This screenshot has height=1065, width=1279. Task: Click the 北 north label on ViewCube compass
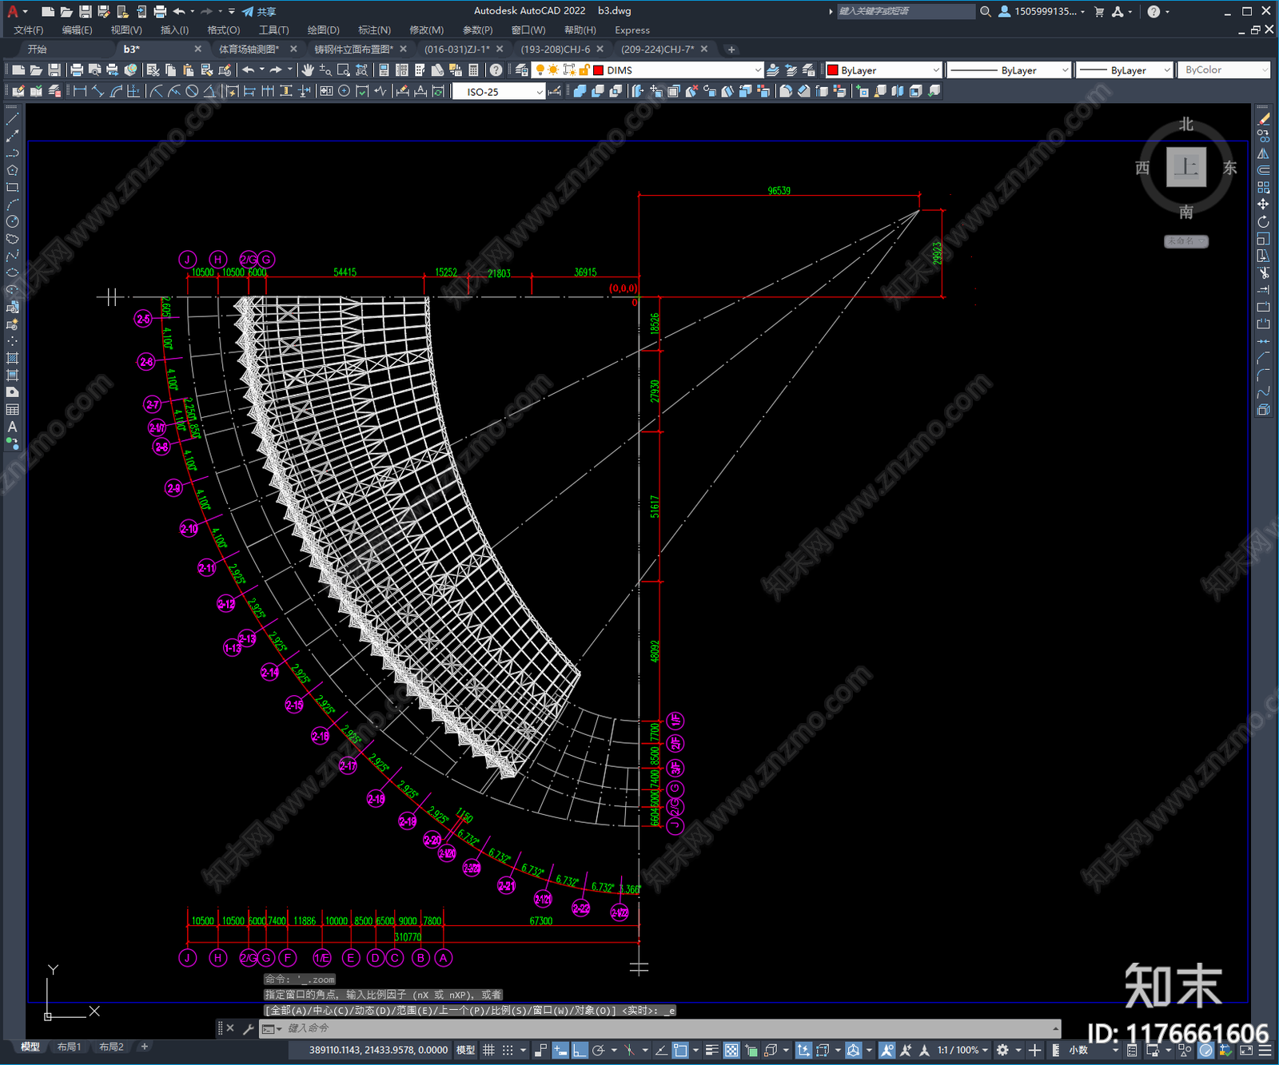[1185, 124]
